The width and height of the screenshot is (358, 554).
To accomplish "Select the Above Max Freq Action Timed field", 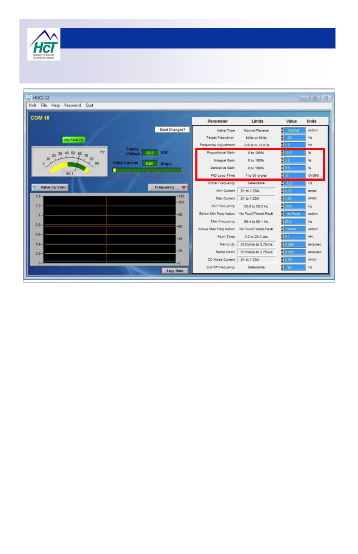I will tap(295, 229).
